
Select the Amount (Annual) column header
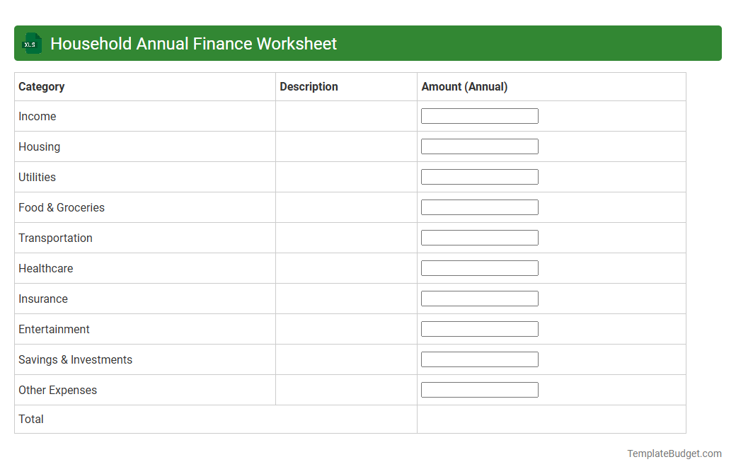[464, 86]
